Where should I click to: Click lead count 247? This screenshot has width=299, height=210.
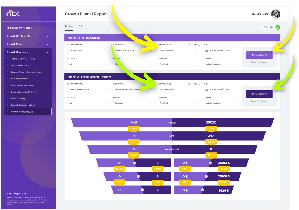[211, 136]
